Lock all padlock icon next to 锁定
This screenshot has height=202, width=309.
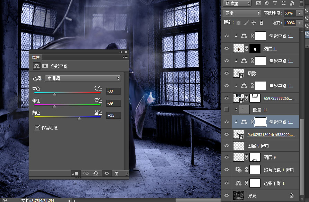[262, 23]
